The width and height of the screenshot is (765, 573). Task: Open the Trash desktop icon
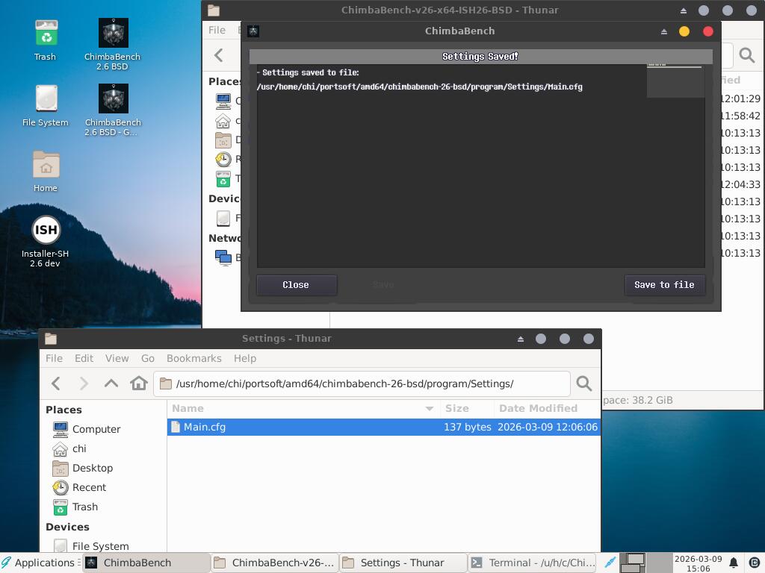pyautogui.click(x=46, y=34)
